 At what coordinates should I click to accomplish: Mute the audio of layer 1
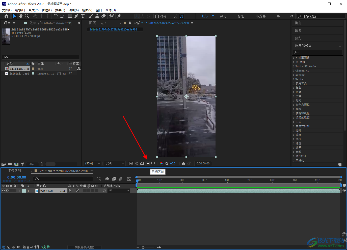click(7, 191)
